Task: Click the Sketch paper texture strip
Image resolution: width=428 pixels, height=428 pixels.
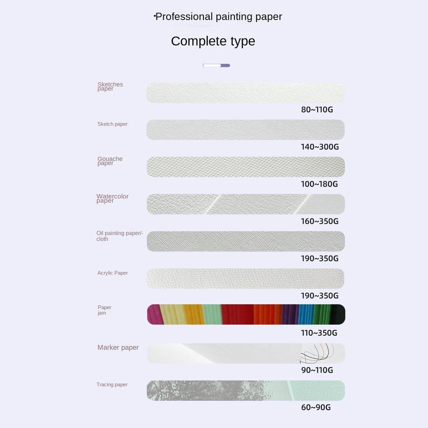Action: (x=245, y=130)
